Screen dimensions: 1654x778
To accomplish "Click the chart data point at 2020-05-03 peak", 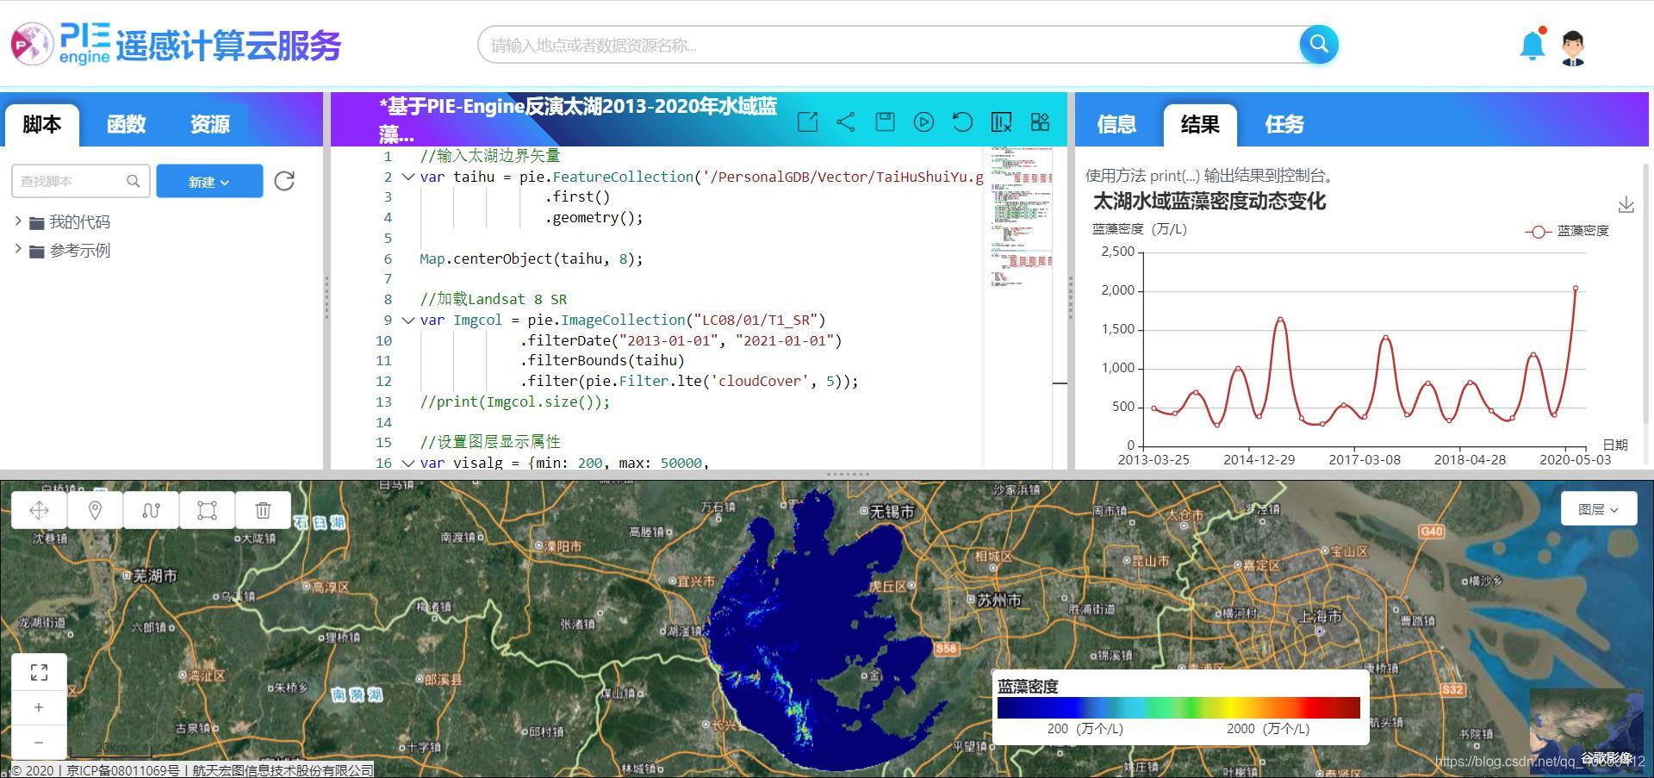I will [1576, 289].
